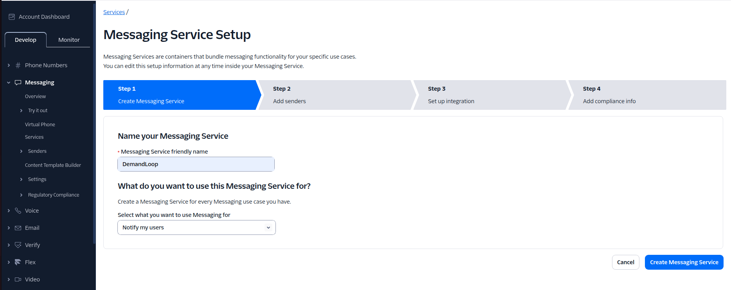The height and width of the screenshot is (290, 731).
Task: Expand the Senders submenu
Action: (22, 151)
